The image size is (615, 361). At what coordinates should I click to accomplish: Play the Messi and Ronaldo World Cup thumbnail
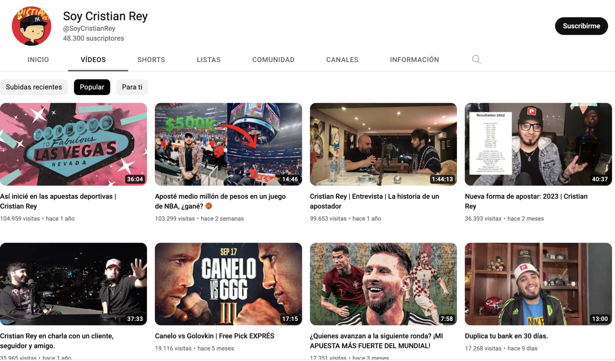(383, 284)
